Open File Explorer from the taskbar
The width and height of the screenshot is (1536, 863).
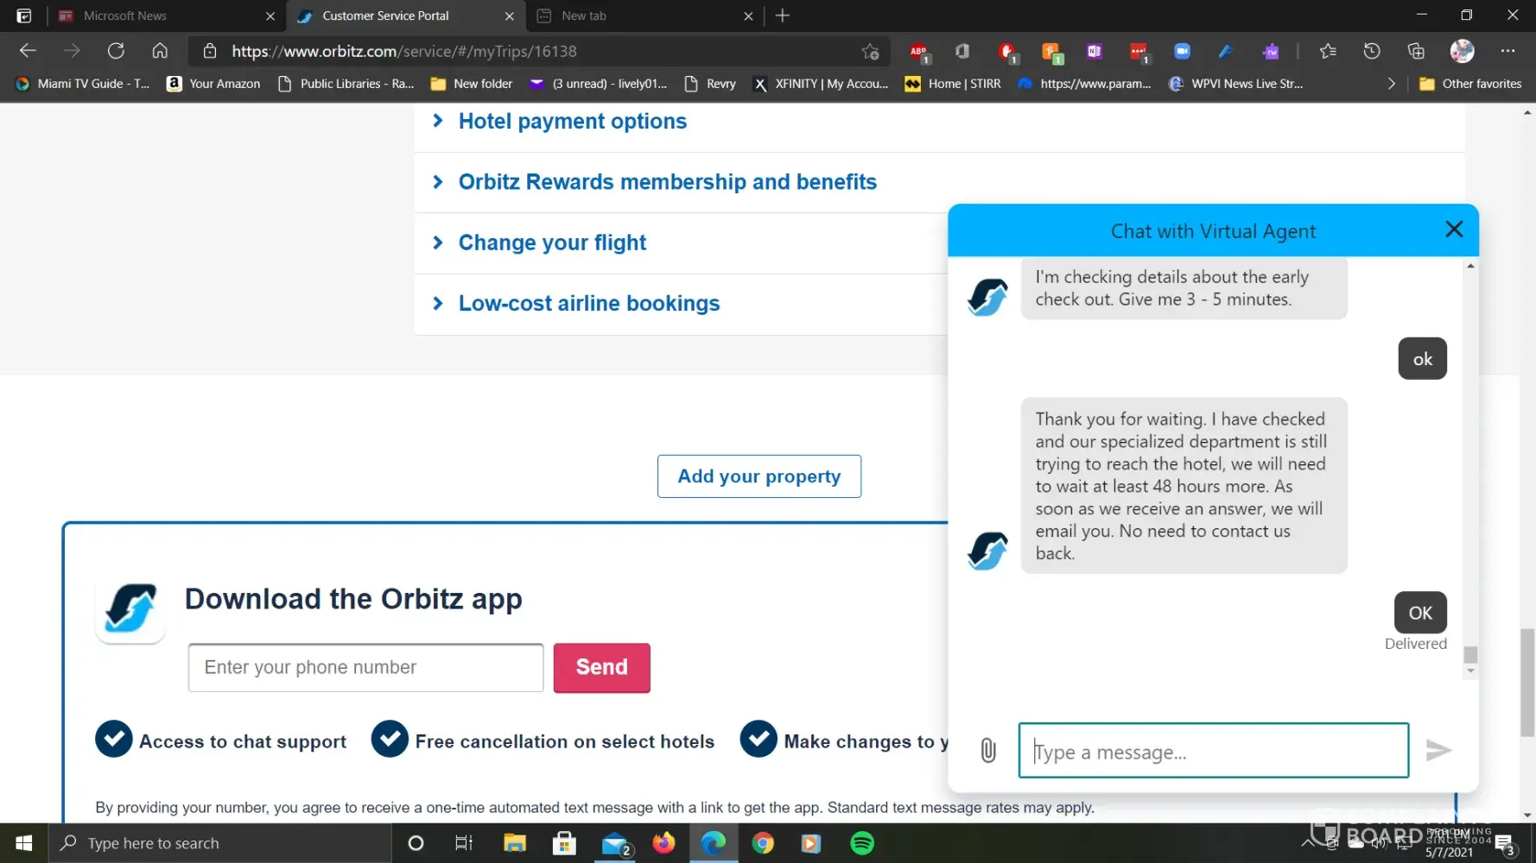pos(515,843)
